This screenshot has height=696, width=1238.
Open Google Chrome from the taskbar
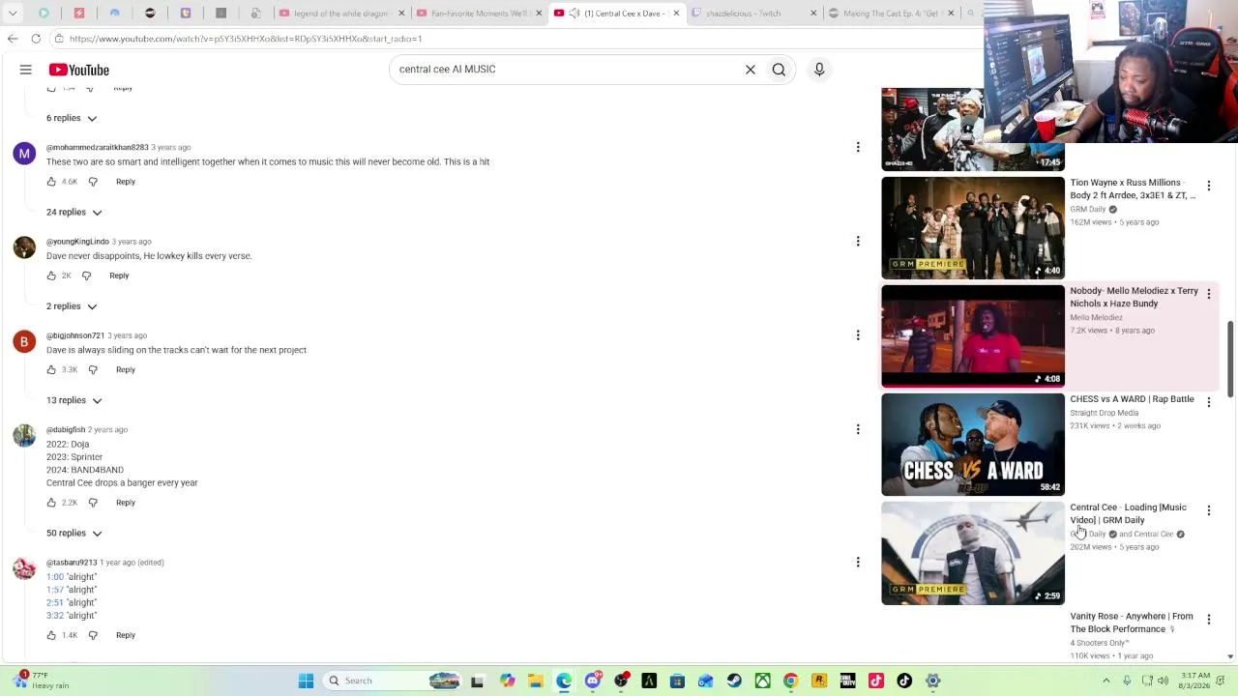[x=790, y=681]
